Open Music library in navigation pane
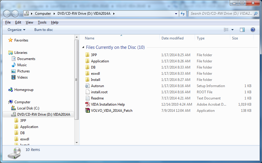Image resolution: width=262 pixels, height=163 pixels. click(22, 65)
